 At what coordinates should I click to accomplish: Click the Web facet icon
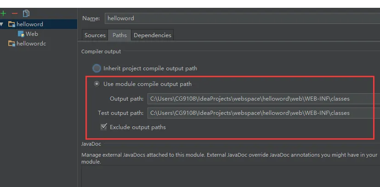(x=21, y=34)
